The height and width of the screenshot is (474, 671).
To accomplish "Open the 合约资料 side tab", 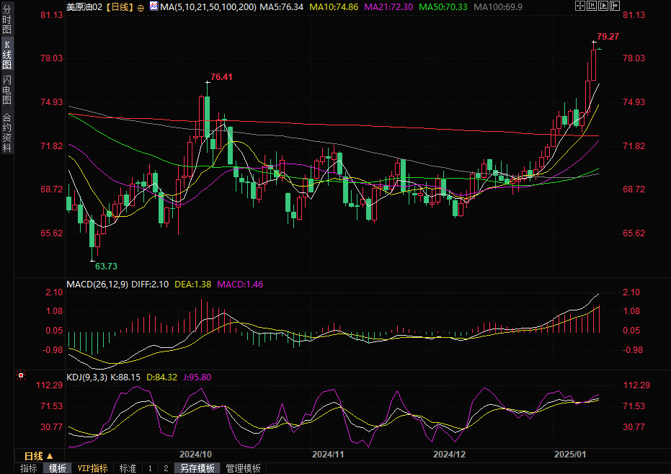I will coord(6,132).
